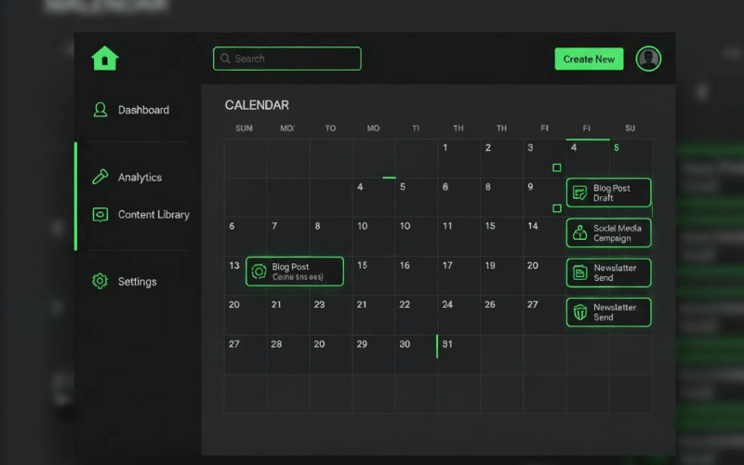Select the SU column header

pos(631,128)
